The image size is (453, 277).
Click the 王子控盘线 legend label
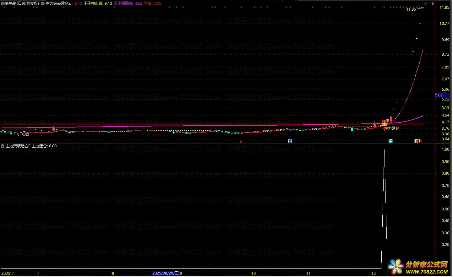click(93, 3)
